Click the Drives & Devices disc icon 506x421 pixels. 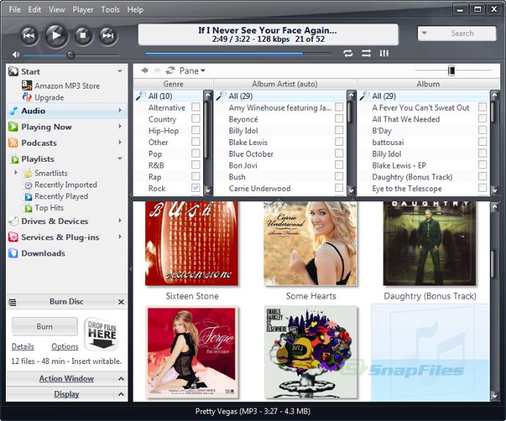pyautogui.click(x=13, y=221)
